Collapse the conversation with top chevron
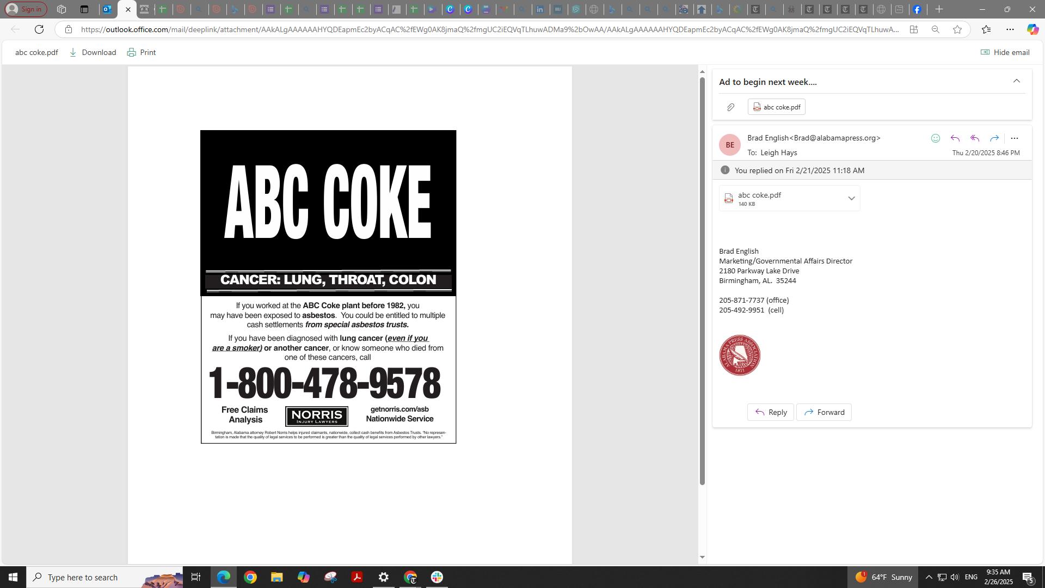This screenshot has height=588, width=1045. click(x=1016, y=81)
